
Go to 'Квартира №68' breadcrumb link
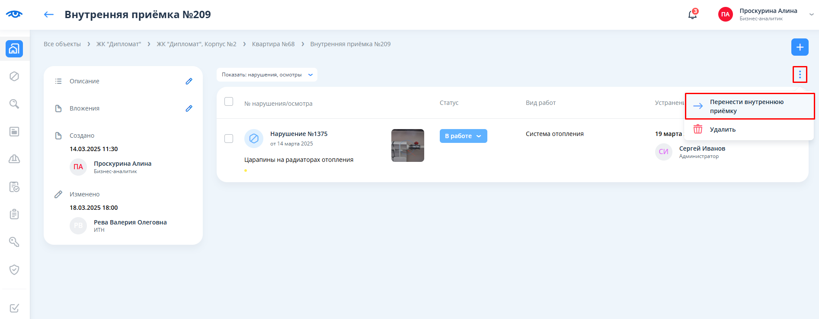[273, 44]
